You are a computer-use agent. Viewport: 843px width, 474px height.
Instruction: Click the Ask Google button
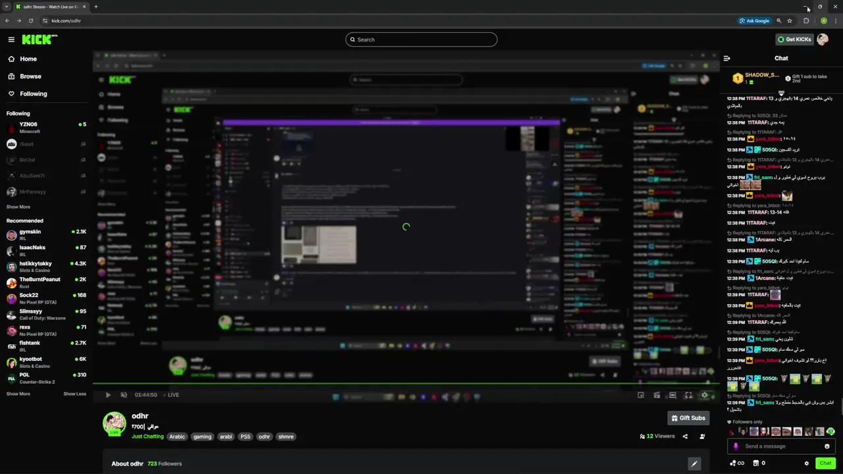point(755,21)
